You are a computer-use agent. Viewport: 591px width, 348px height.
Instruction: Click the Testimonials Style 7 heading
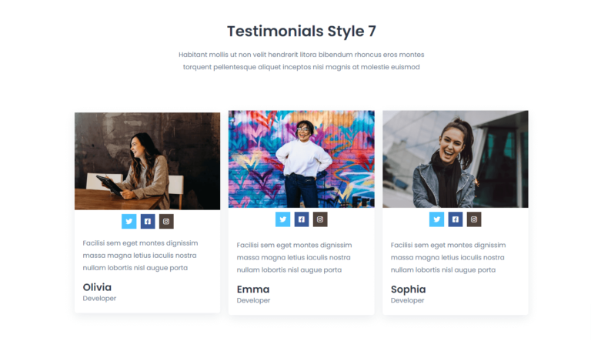click(x=301, y=32)
